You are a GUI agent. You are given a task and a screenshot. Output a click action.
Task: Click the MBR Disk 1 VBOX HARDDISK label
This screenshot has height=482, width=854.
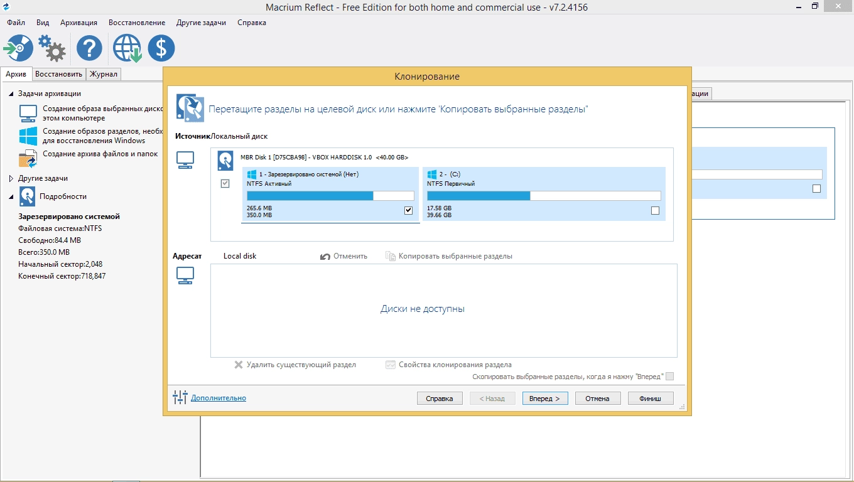[325, 157]
